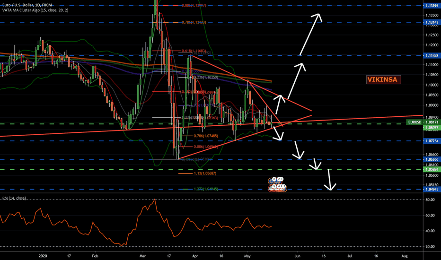Viewport: 441px width, 260px height.
Task: Click the 1.10000 value on the price axis
Action: [x=432, y=85]
